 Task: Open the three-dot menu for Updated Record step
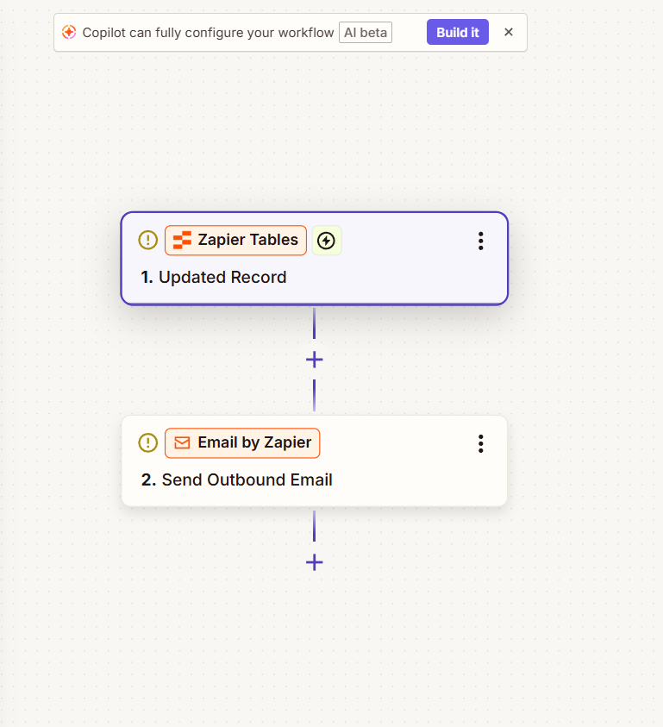pos(480,241)
